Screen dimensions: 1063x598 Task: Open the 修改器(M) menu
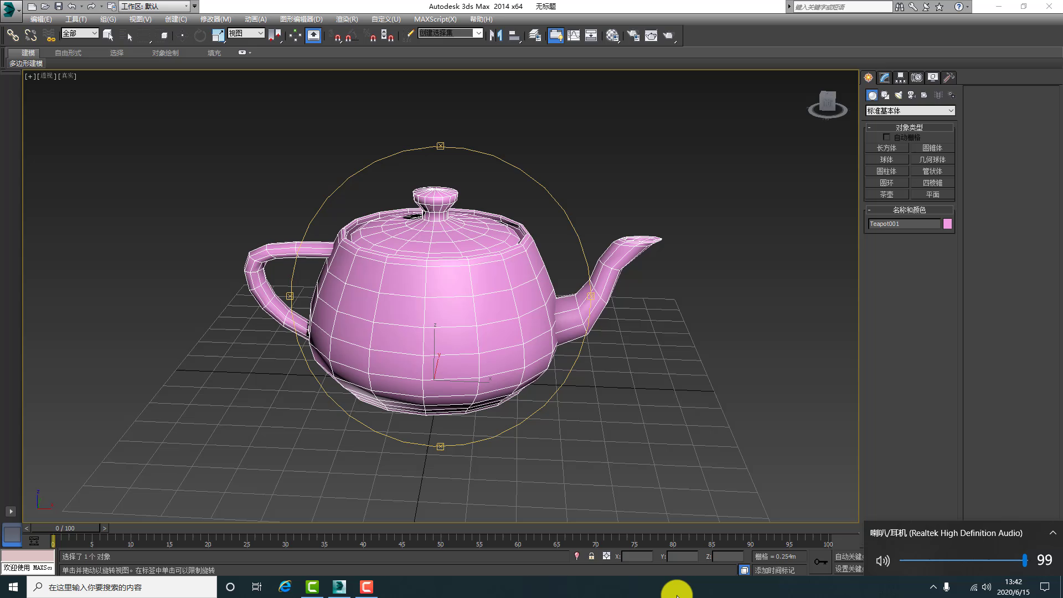[x=215, y=19]
